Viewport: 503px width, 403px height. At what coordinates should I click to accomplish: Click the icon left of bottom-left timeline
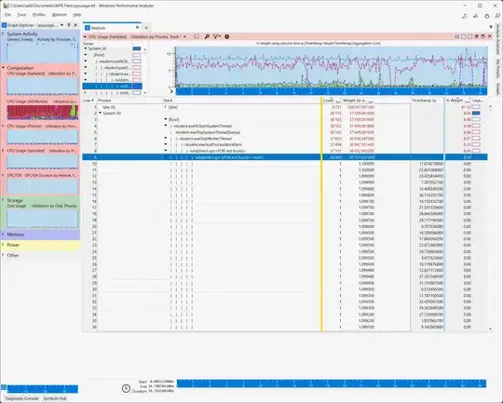[4, 387]
